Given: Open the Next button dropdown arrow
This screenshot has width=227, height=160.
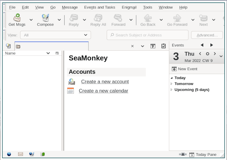Looking at the screenshot, I should click(x=213, y=20).
